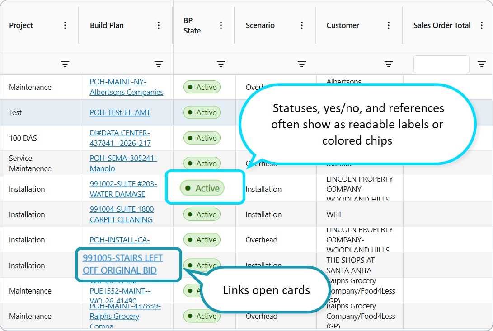Open POH-INSTALL-CA- build plan link

120,240
